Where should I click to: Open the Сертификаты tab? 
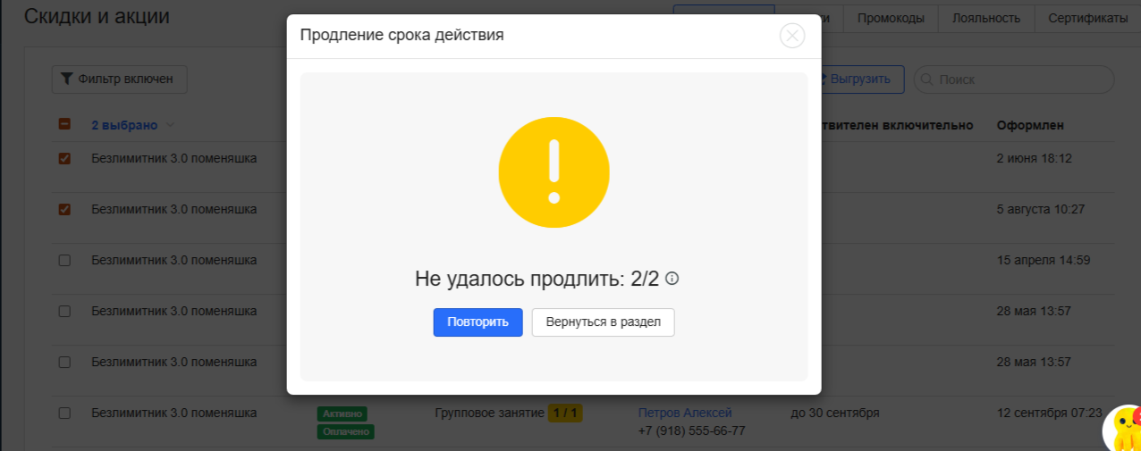coord(1087,18)
